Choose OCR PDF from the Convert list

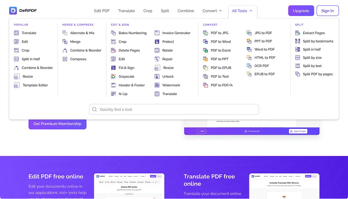(x=261, y=66)
